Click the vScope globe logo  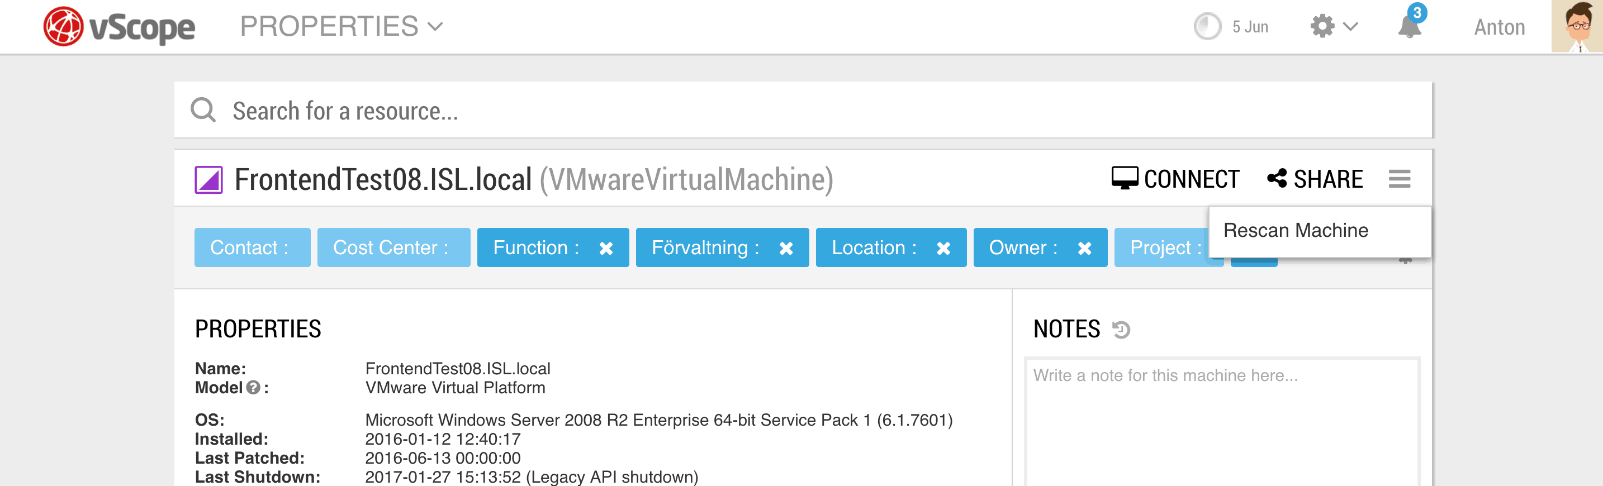(x=63, y=27)
